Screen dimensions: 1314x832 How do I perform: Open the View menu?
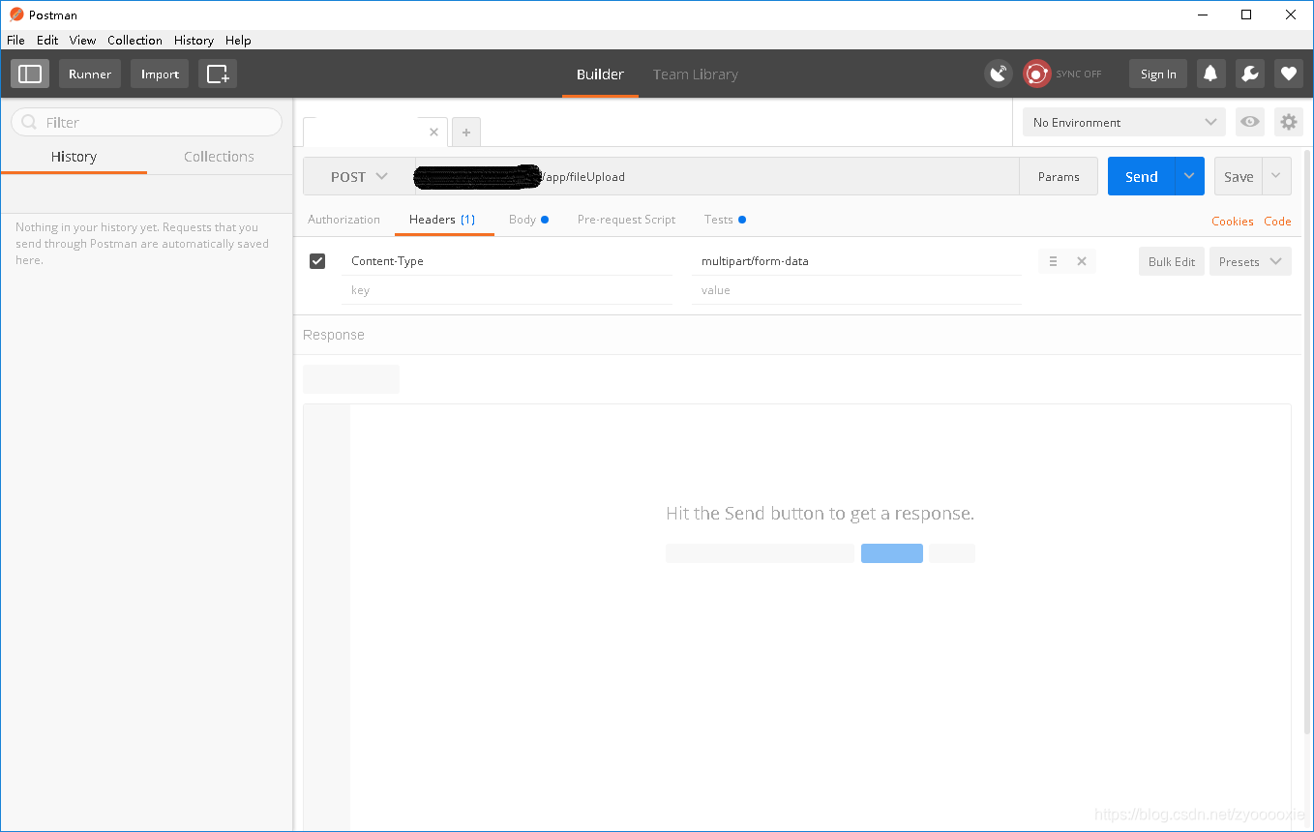coord(82,40)
